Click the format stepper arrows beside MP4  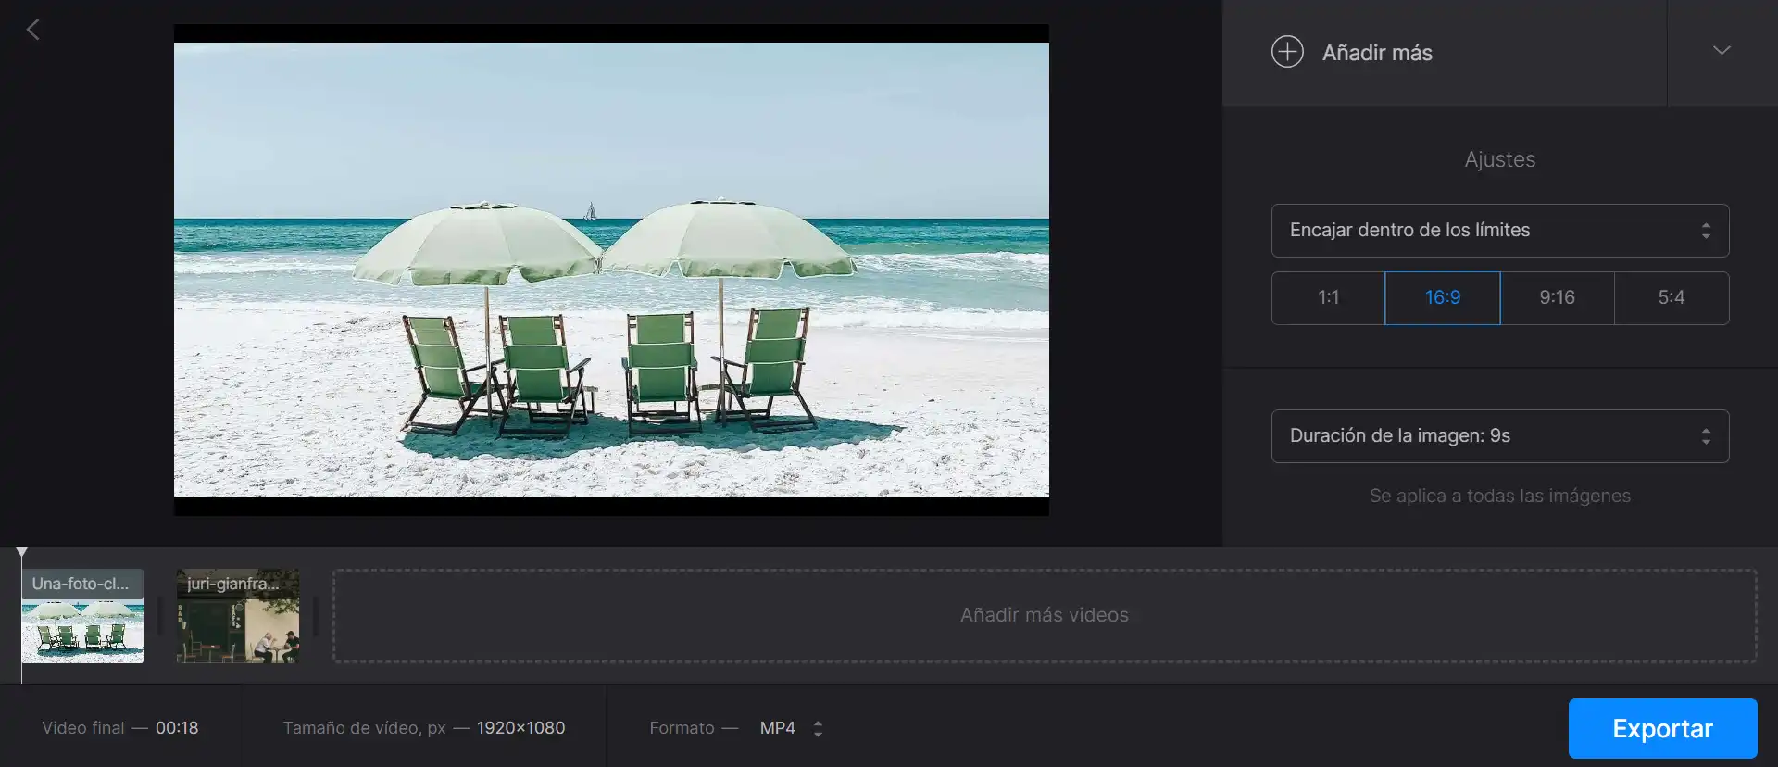pos(818,729)
